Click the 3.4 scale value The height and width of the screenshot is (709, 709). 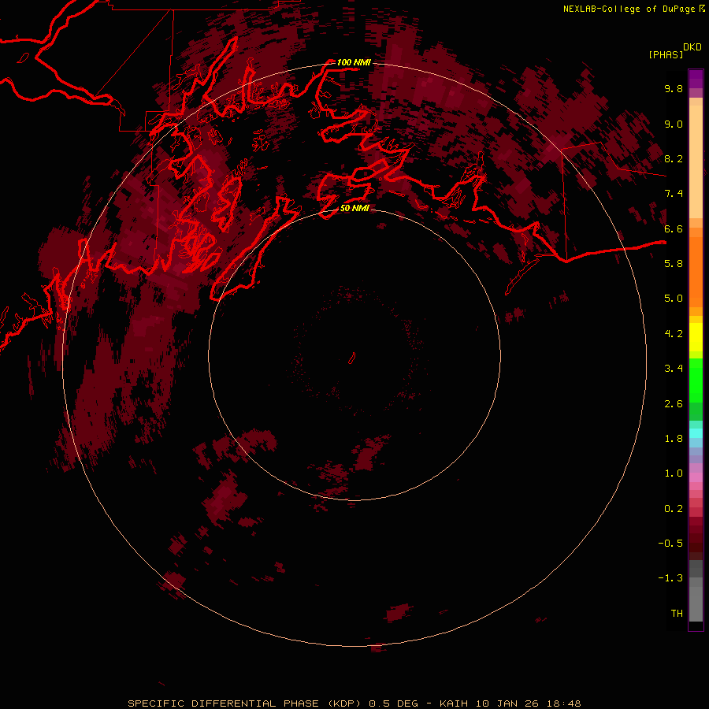pos(674,369)
